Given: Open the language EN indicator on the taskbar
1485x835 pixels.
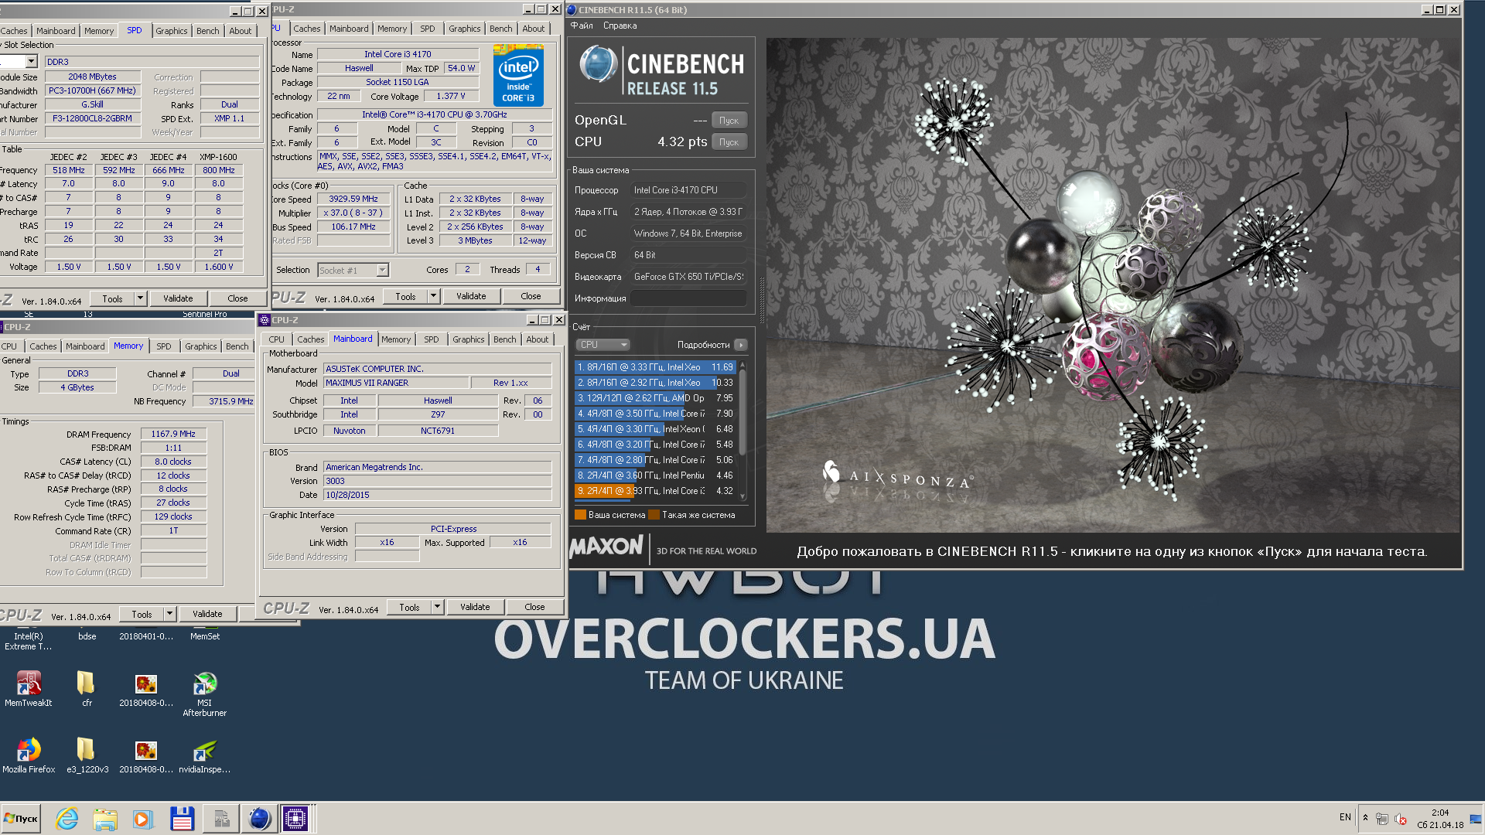Looking at the screenshot, I should 1345,817.
